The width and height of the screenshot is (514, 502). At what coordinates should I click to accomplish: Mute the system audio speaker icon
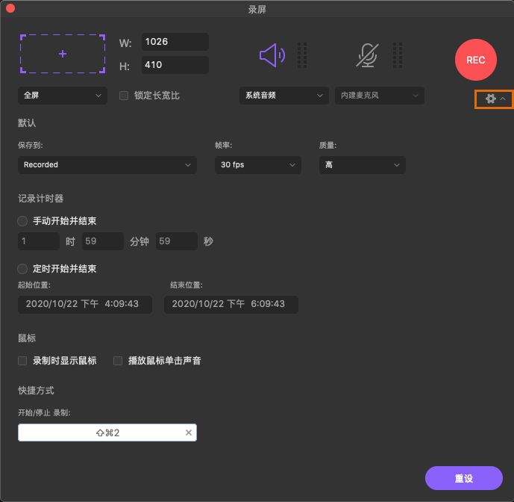(272, 55)
